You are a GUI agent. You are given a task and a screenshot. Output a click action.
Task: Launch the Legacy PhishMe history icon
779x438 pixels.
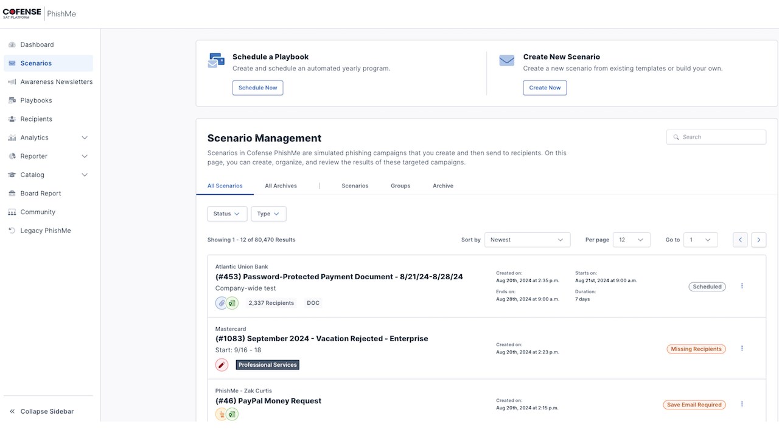pos(12,231)
